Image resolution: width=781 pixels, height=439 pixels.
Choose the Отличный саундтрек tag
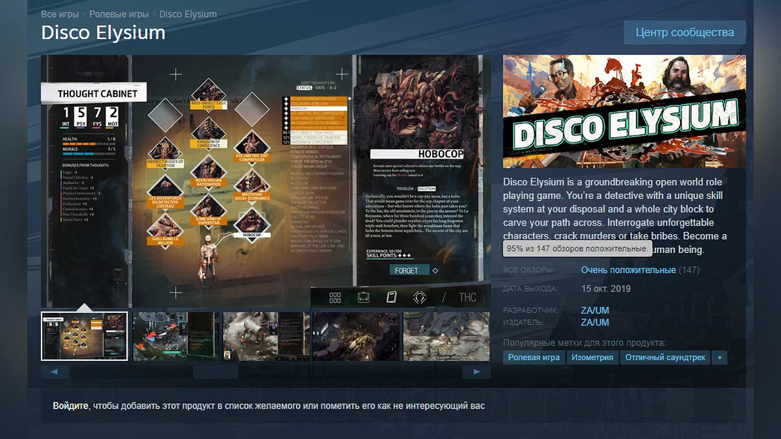click(665, 358)
